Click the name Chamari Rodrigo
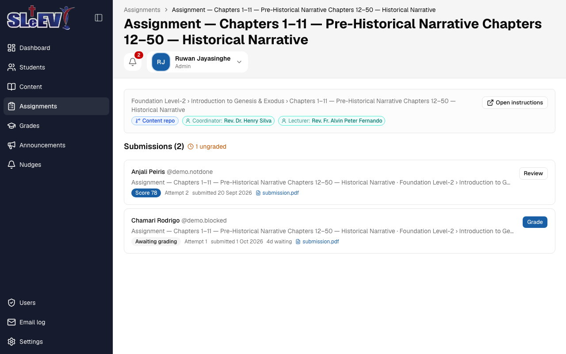 point(156,220)
